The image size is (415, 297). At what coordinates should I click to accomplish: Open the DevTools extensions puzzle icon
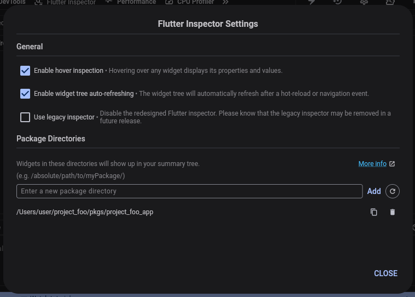[x=390, y=2]
